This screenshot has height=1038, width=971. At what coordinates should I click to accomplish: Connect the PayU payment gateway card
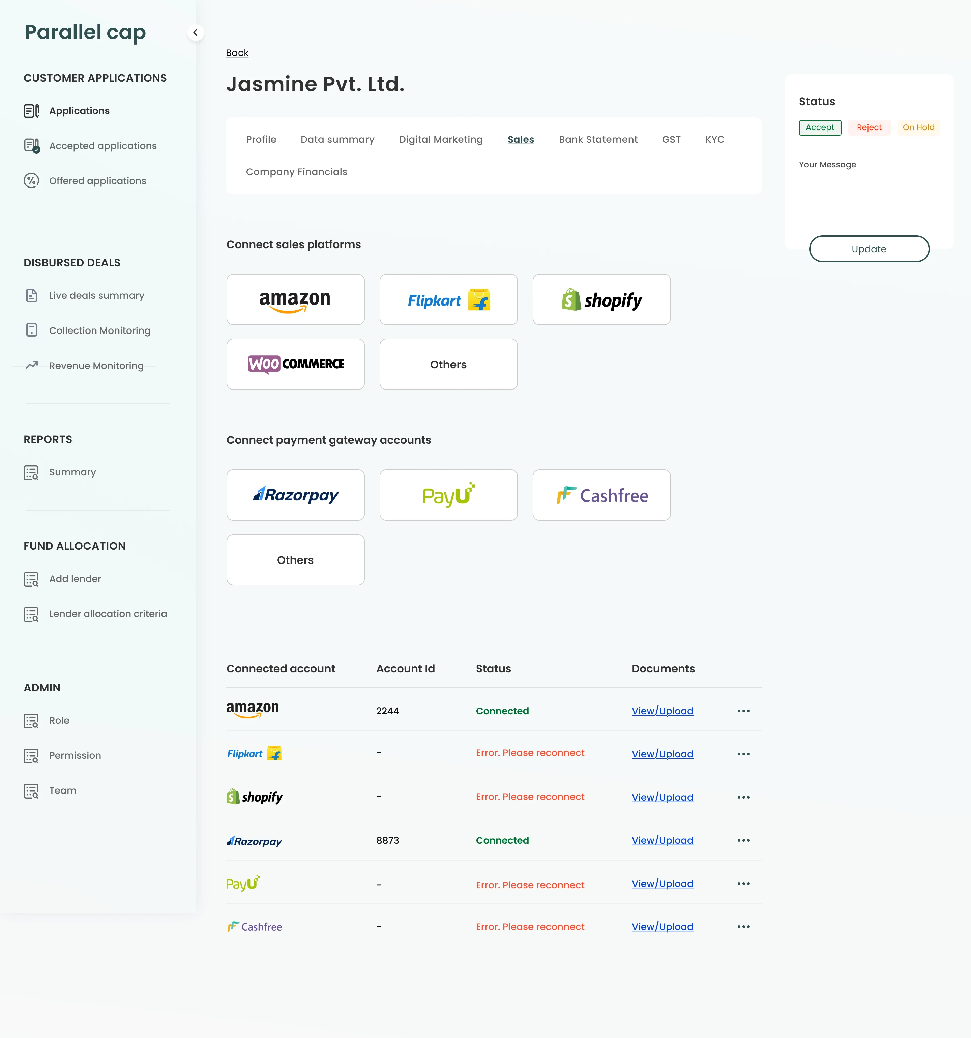tap(448, 495)
